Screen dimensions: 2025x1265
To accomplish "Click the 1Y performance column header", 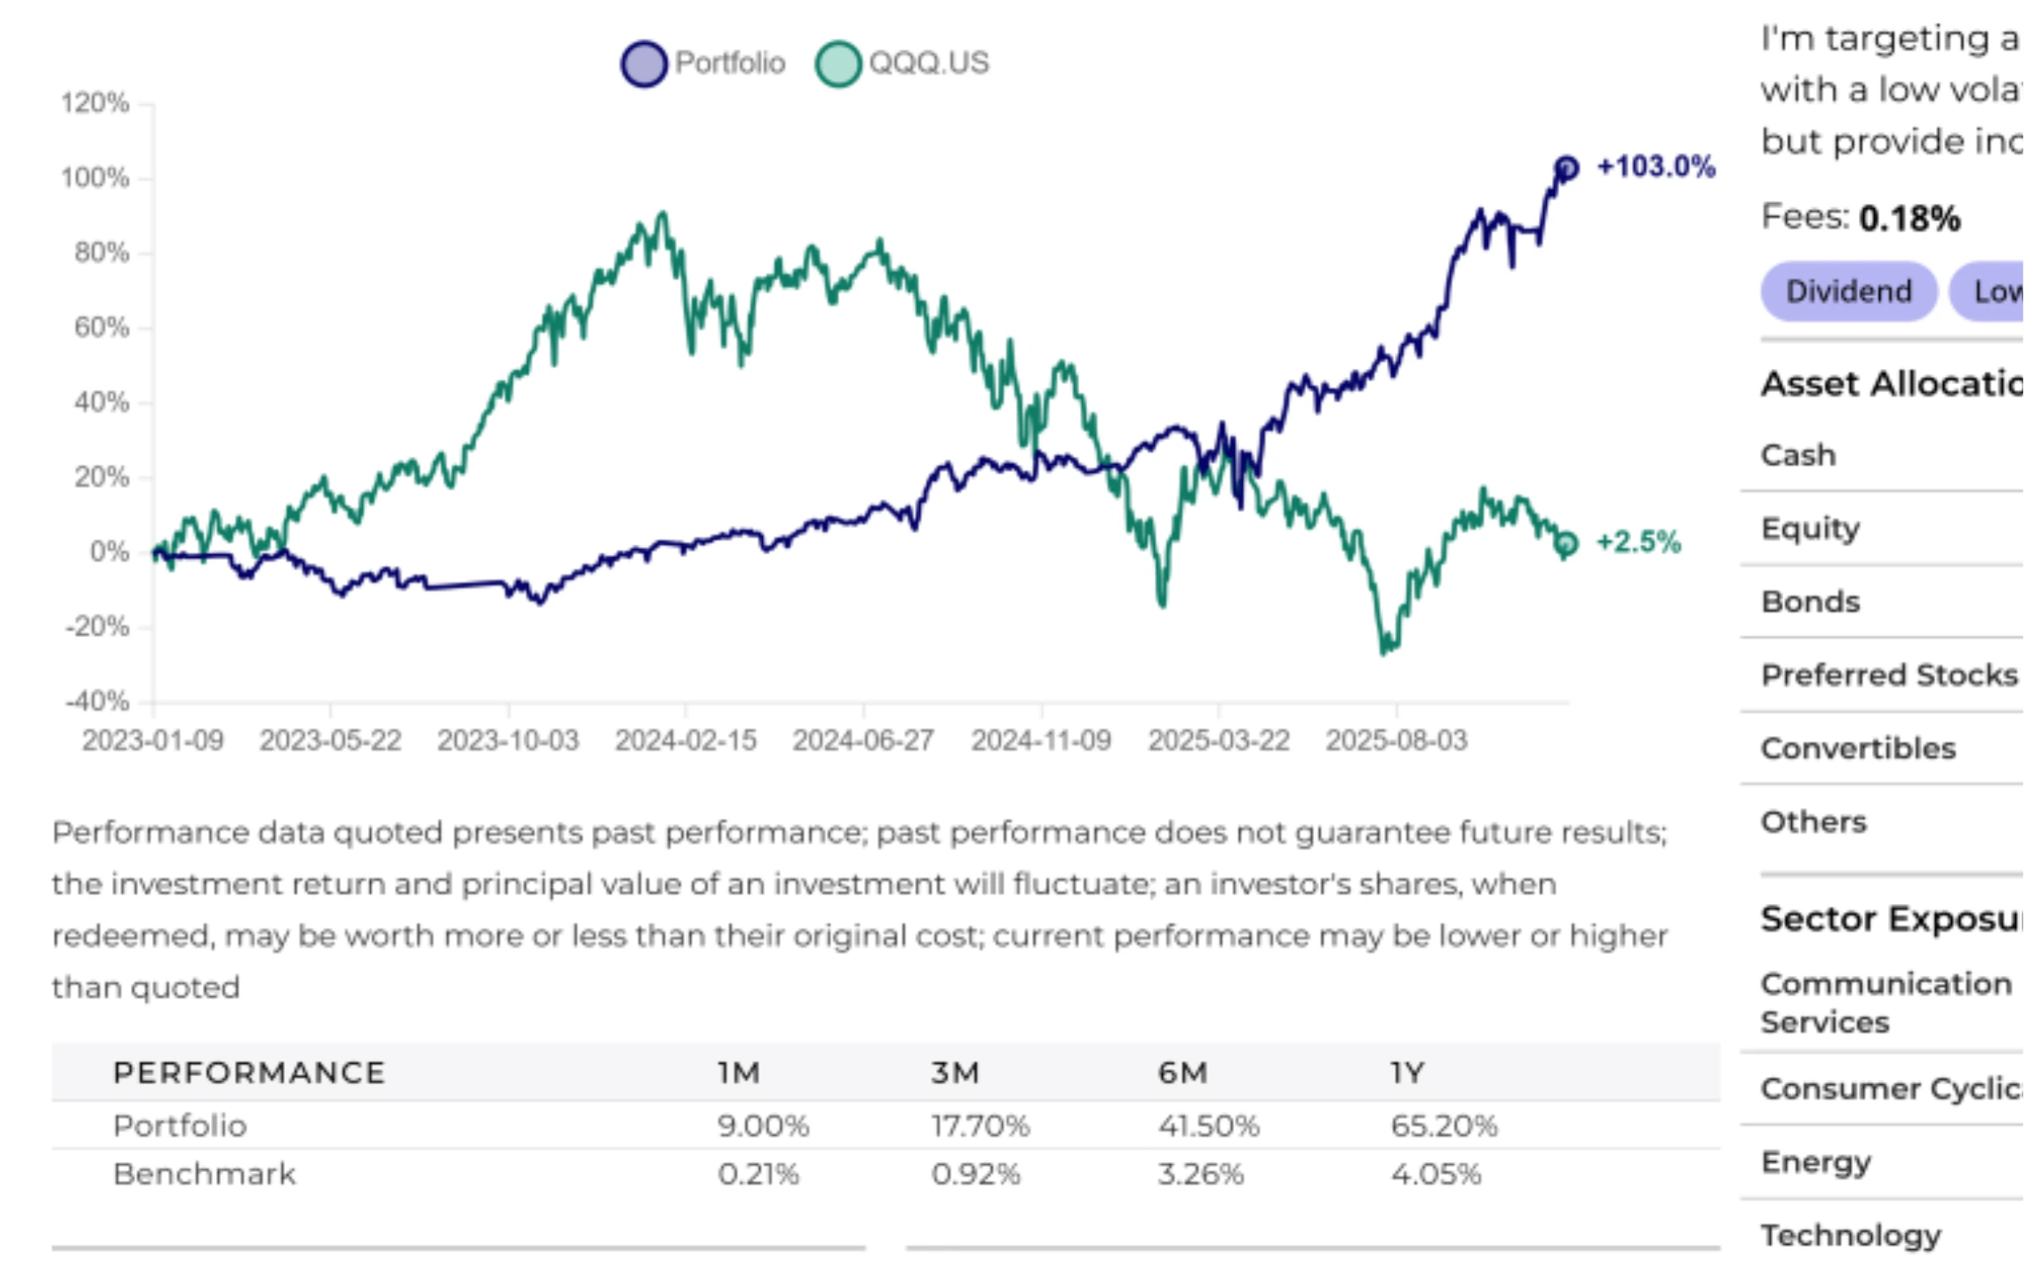I will point(1407,1072).
